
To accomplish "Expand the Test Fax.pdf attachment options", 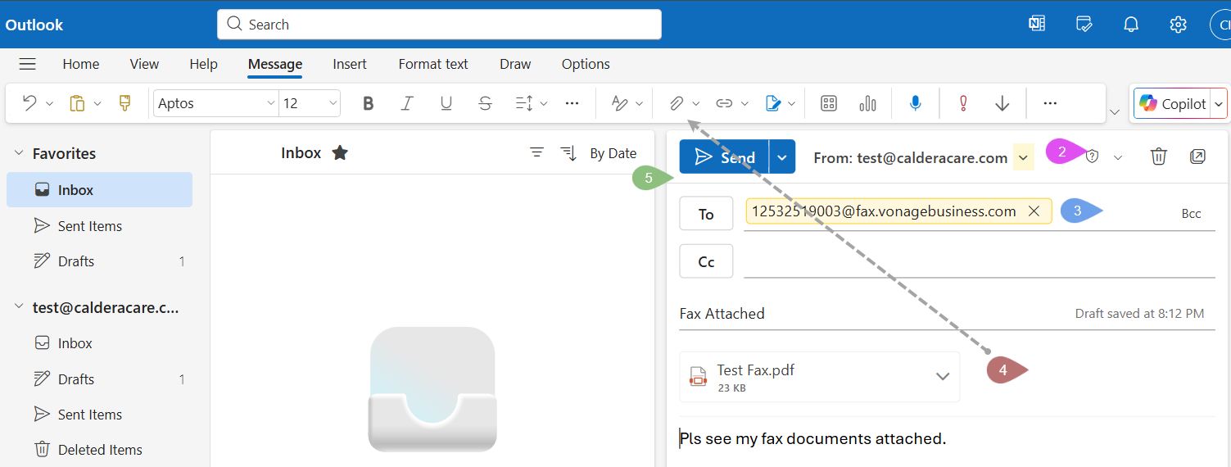I will point(943,377).
